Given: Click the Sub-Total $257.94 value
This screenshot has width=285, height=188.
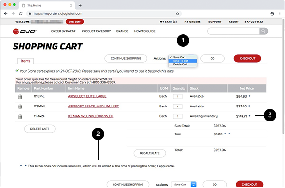Looking at the screenshot, I should coord(219,126).
